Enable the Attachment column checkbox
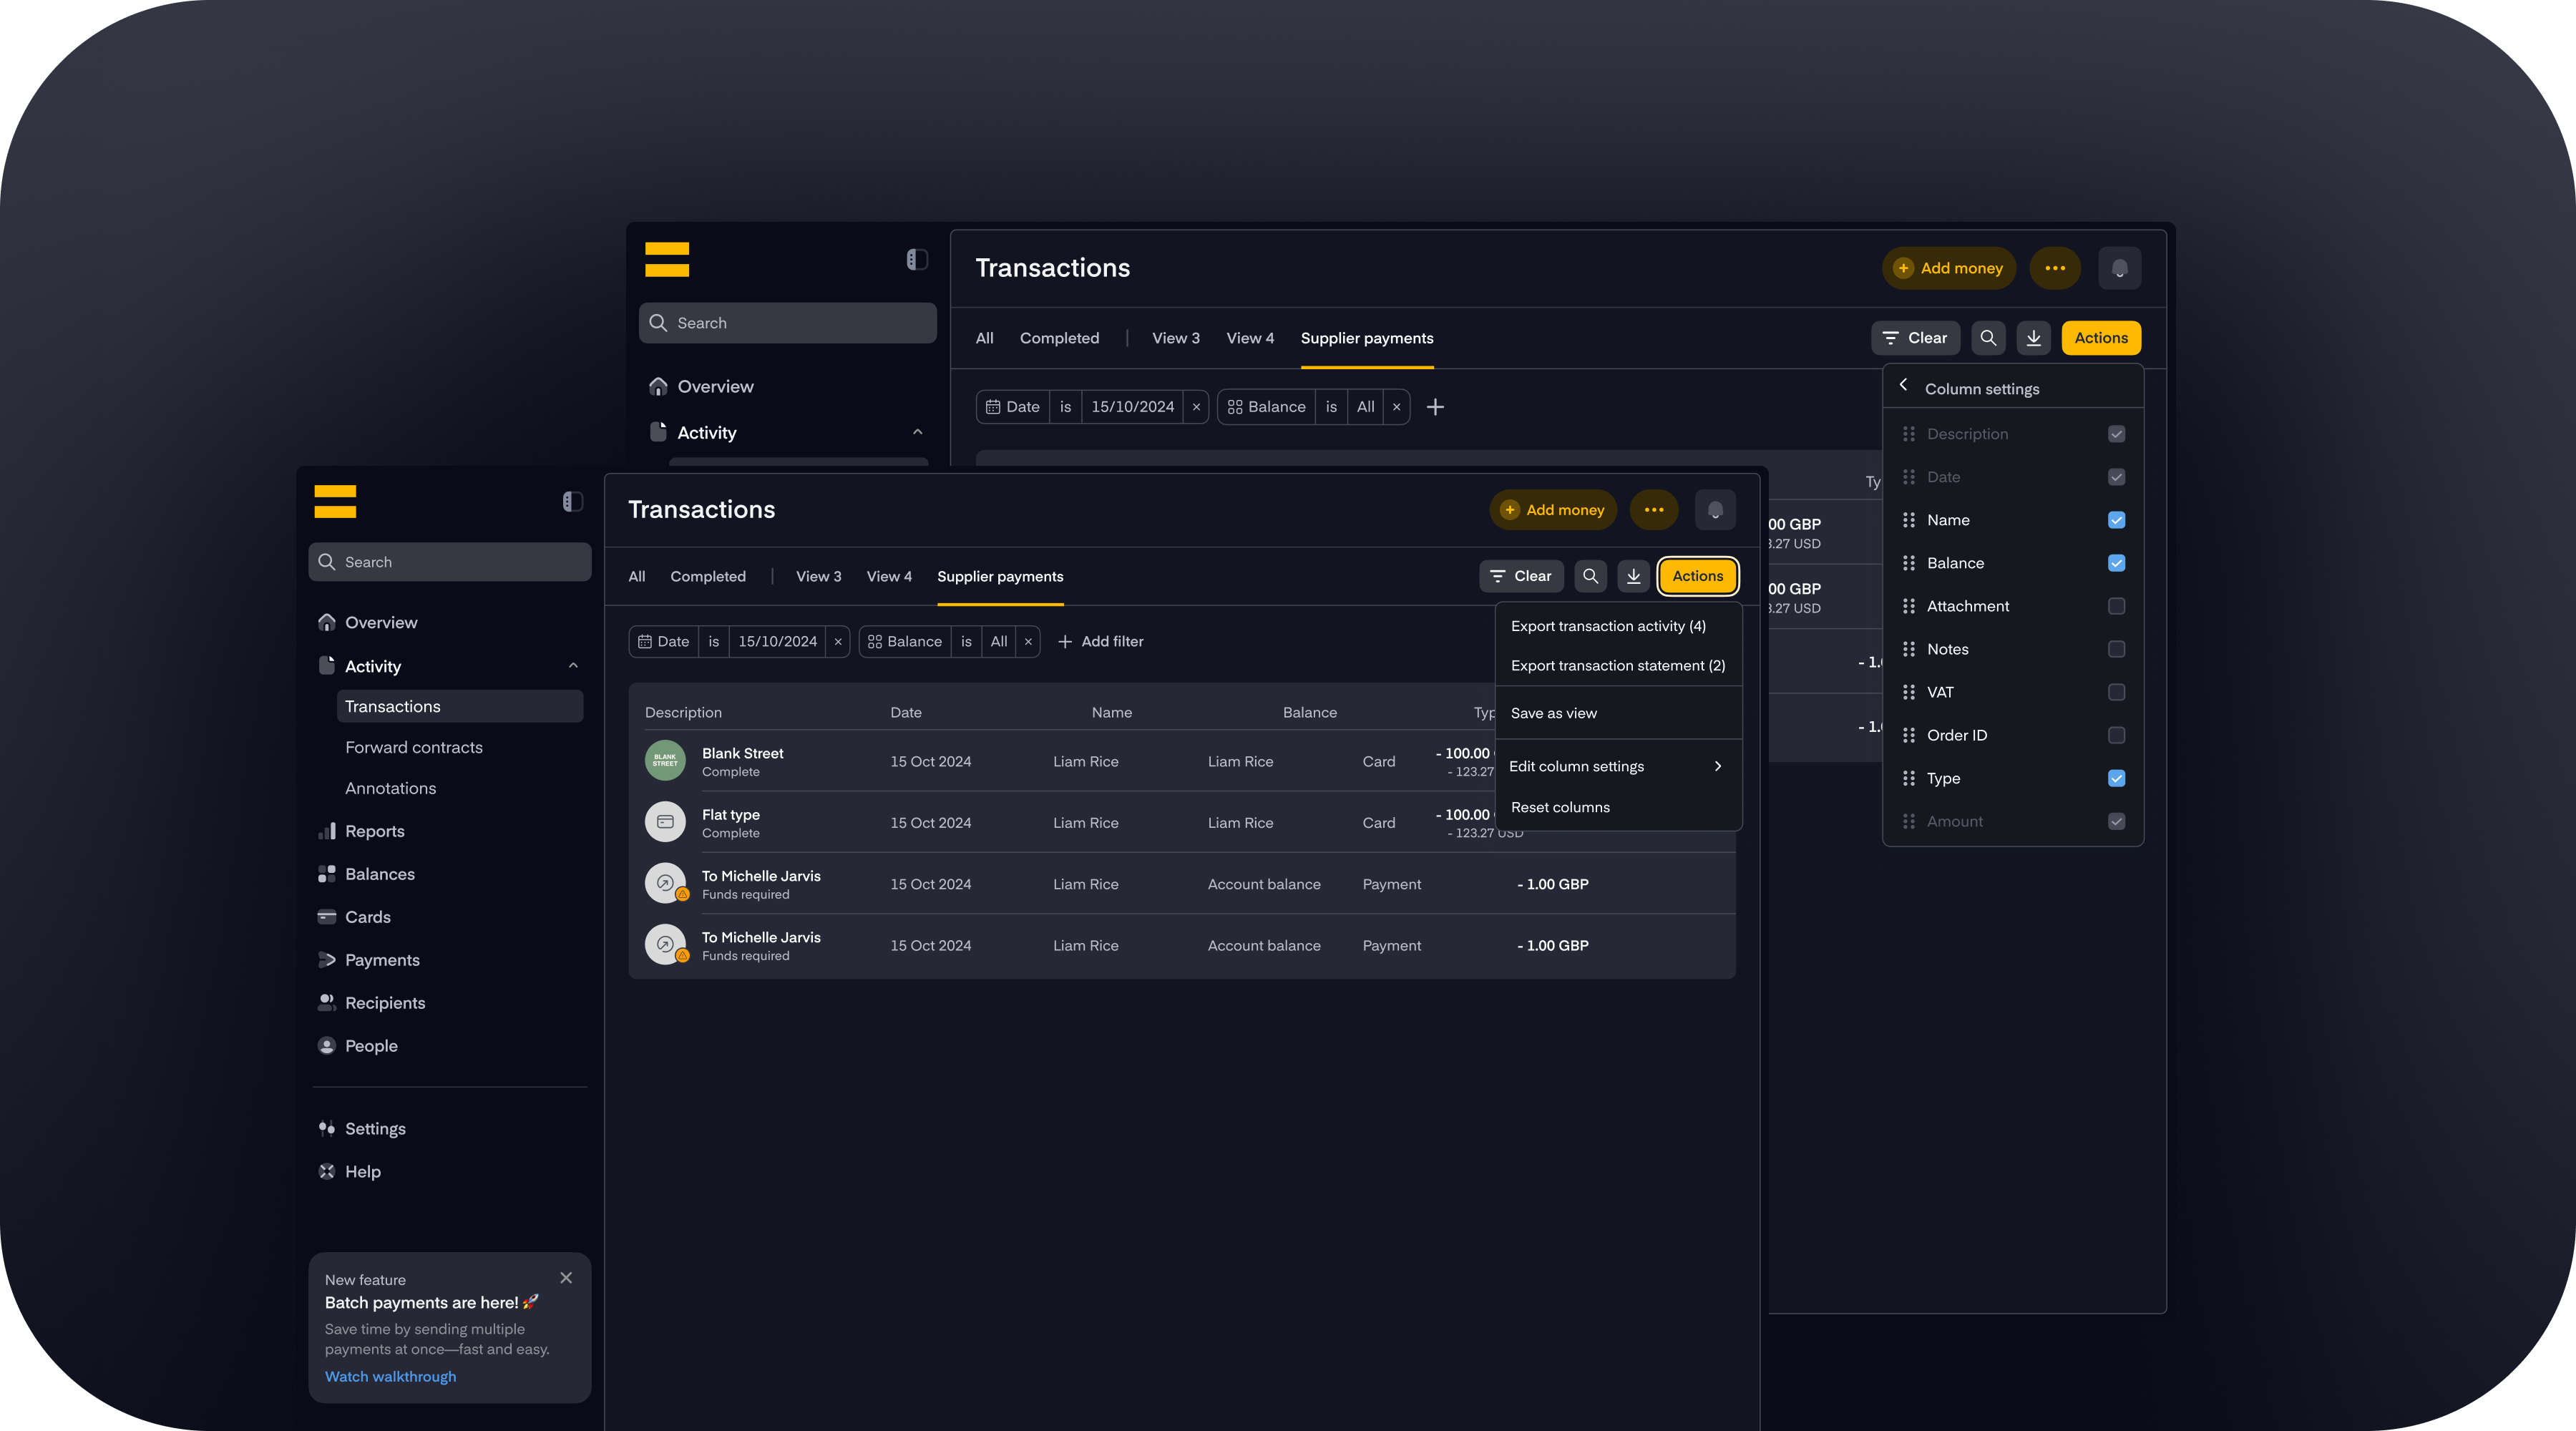Image resolution: width=2576 pixels, height=1431 pixels. 2116,605
